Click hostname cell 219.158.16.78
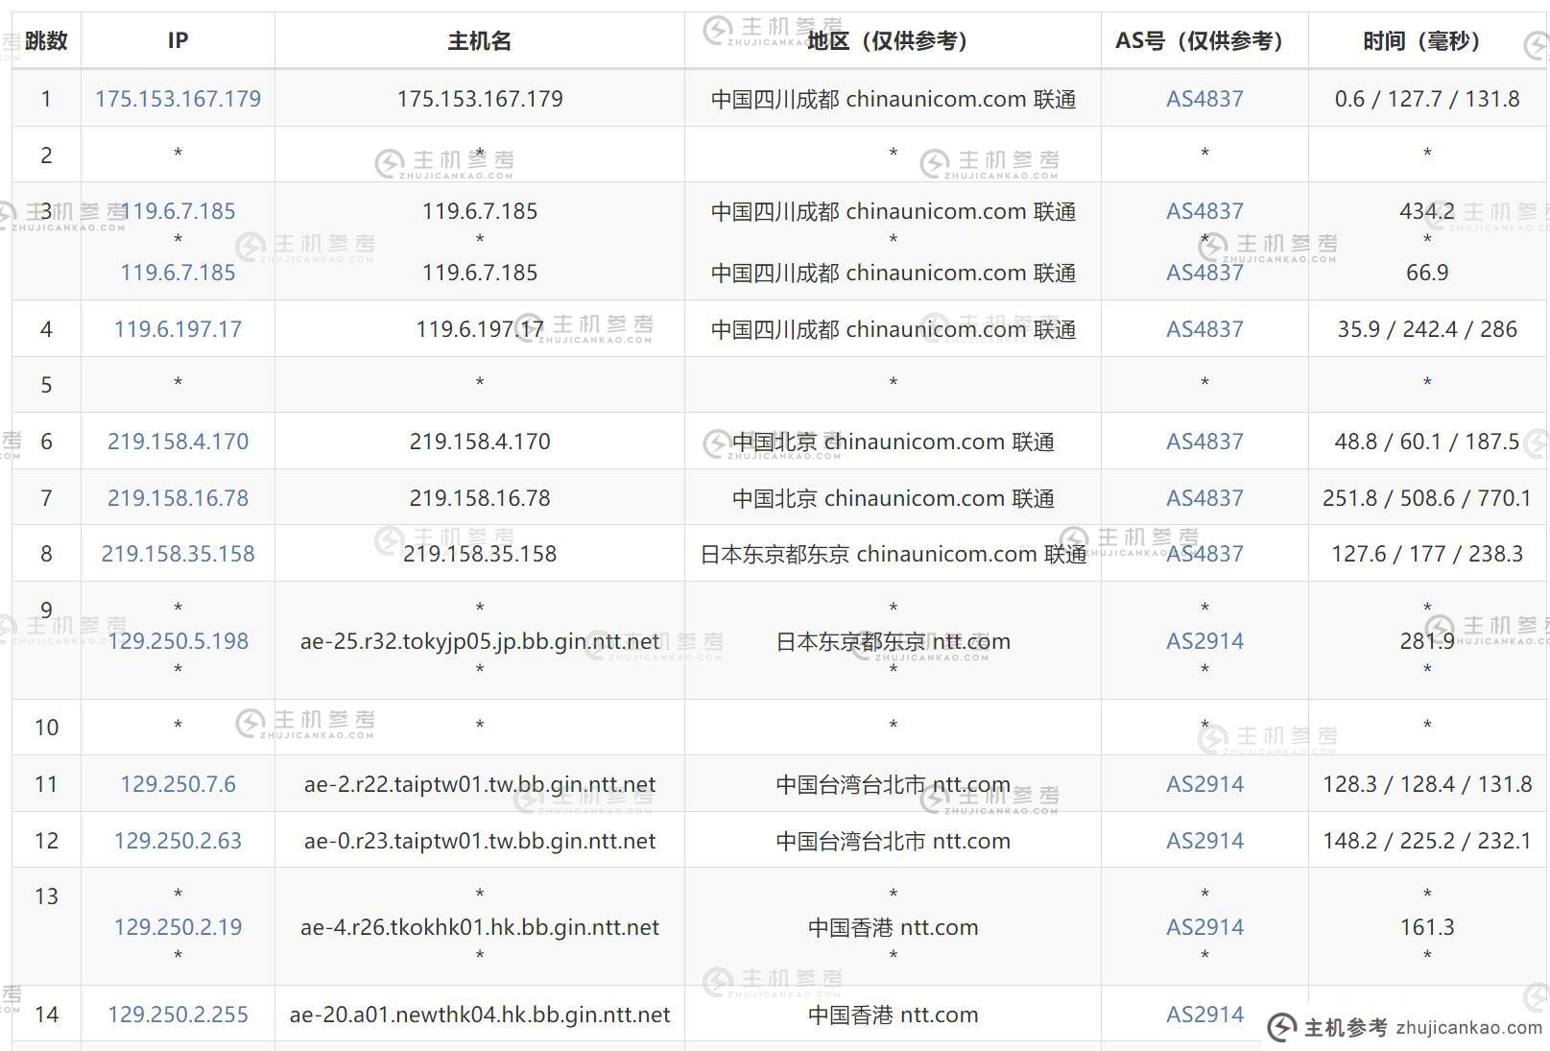The height and width of the screenshot is (1051, 1550). click(480, 498)
